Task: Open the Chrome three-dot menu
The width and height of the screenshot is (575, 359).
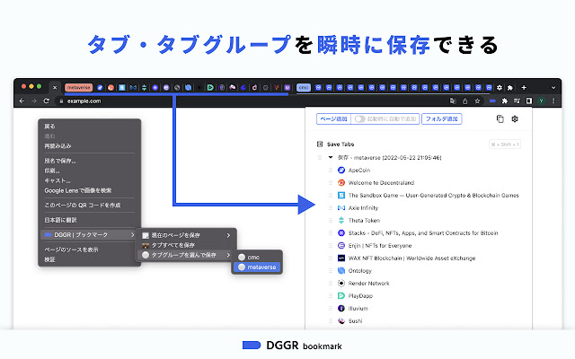Action: 553,101
